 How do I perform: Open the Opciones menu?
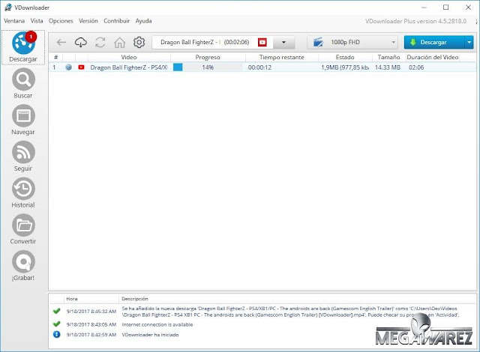[x=61, y=21]
